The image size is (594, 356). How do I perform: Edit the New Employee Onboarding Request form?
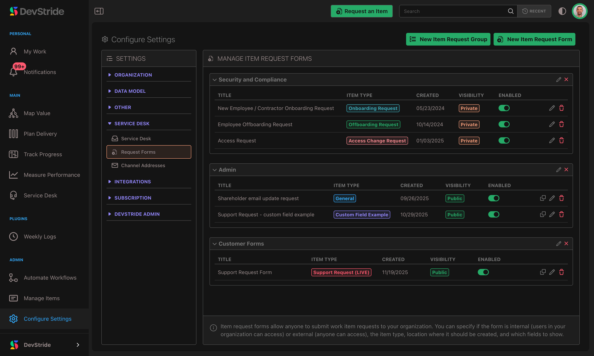coord(552,108)
